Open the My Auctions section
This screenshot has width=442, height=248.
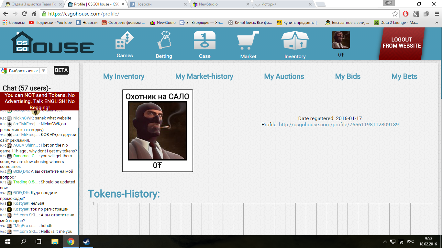284,77
